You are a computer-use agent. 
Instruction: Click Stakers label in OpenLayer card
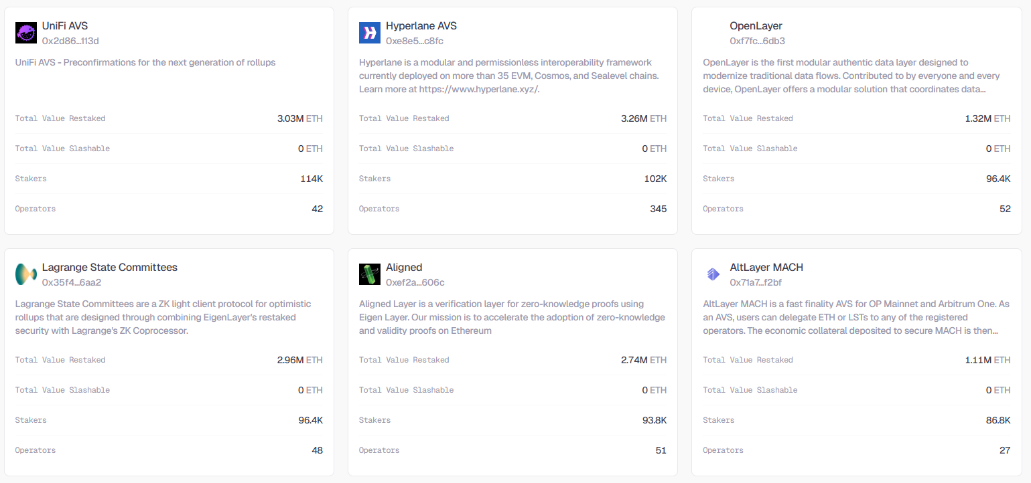[719, 179]
